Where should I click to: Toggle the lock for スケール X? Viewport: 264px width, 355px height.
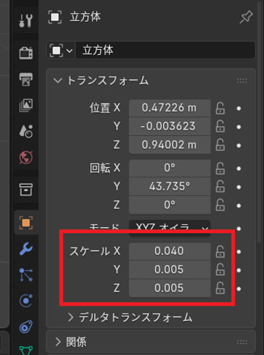point(220,251)
